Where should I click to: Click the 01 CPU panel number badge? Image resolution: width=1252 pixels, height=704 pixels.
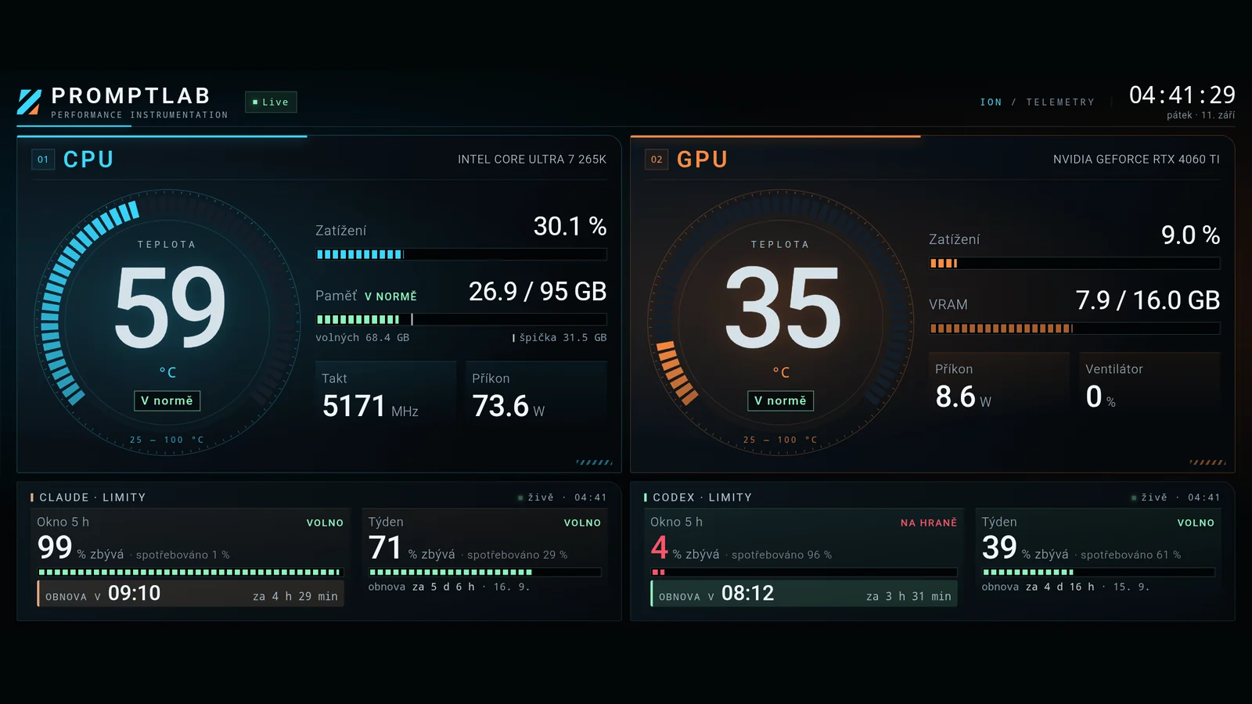point(43,160)
